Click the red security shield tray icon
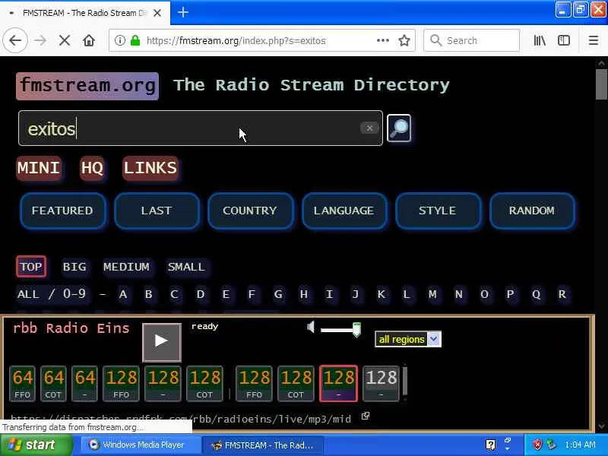The image size is (608, 456). 537,445
